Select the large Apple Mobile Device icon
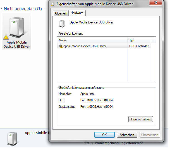The height and width of the screenshot is (148, 170). point(16,27)
